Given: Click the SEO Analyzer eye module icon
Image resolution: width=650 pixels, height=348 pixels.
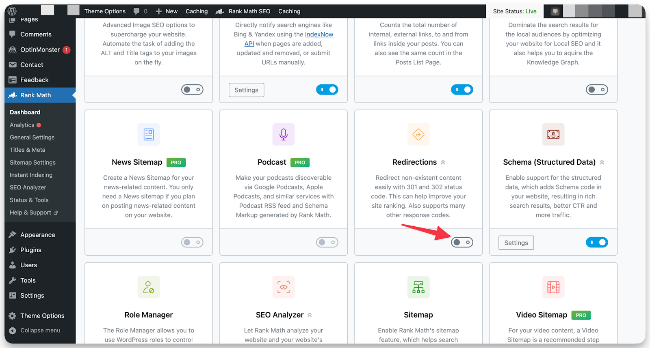Looking at the screenshot, I should 284,287.
